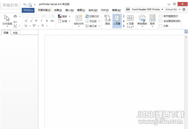Check the 总创建至新纸张 checkbox
188x129 pixels.
161,21
